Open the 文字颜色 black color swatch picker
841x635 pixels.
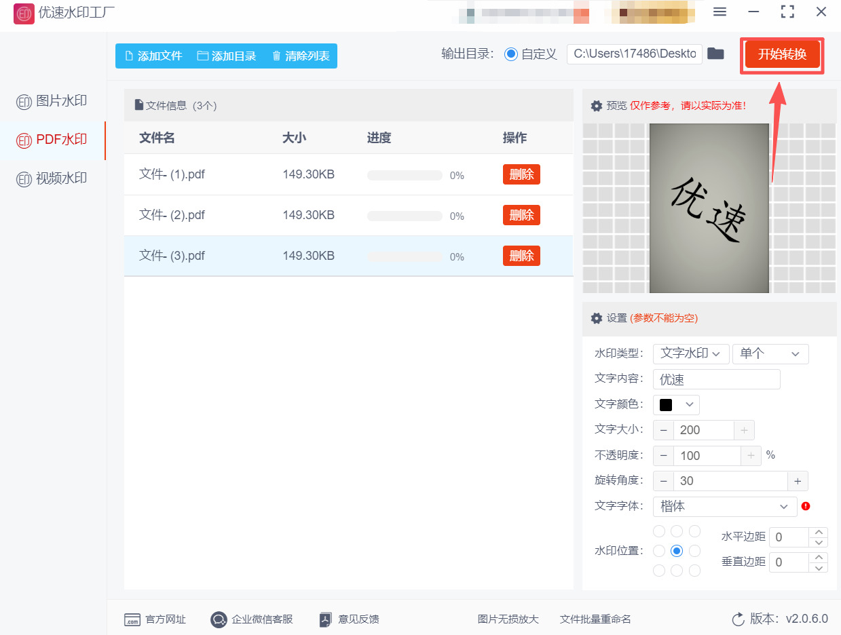pos(676,405)
